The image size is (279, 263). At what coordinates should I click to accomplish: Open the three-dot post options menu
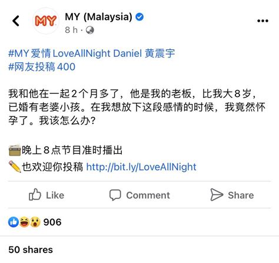[263, 21]
